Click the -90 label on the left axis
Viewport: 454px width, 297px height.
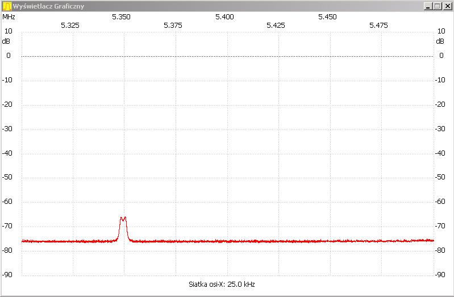click(x=9, y=275)
